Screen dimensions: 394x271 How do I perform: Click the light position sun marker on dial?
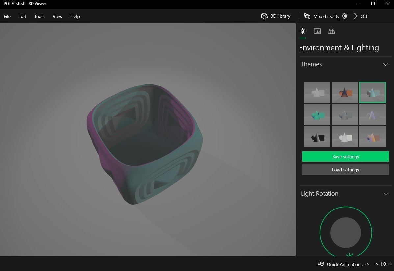[349, 255]
